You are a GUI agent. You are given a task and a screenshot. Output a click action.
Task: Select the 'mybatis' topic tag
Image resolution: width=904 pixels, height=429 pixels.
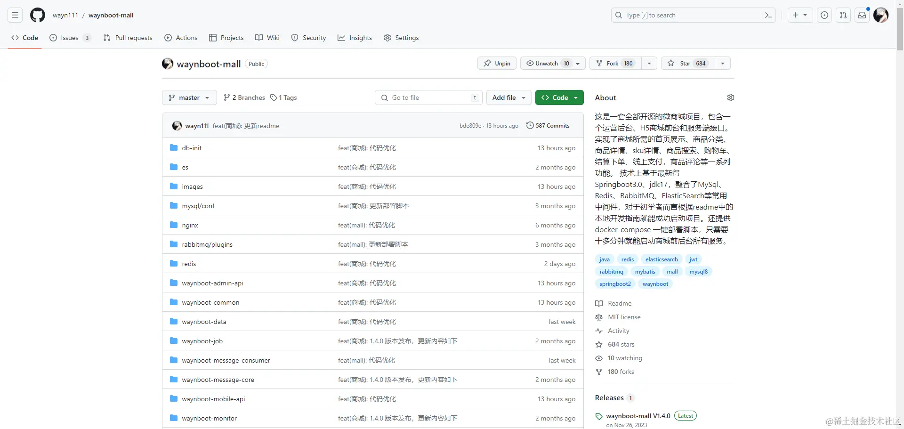click(645, 272)
